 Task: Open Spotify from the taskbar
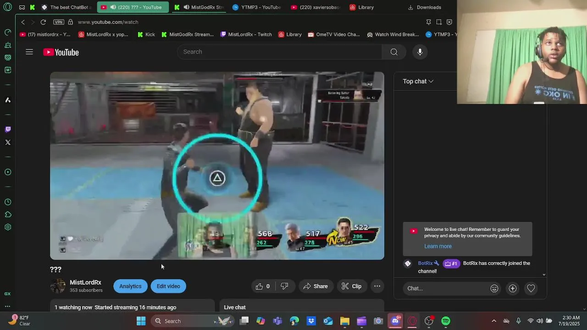[445, 321]
